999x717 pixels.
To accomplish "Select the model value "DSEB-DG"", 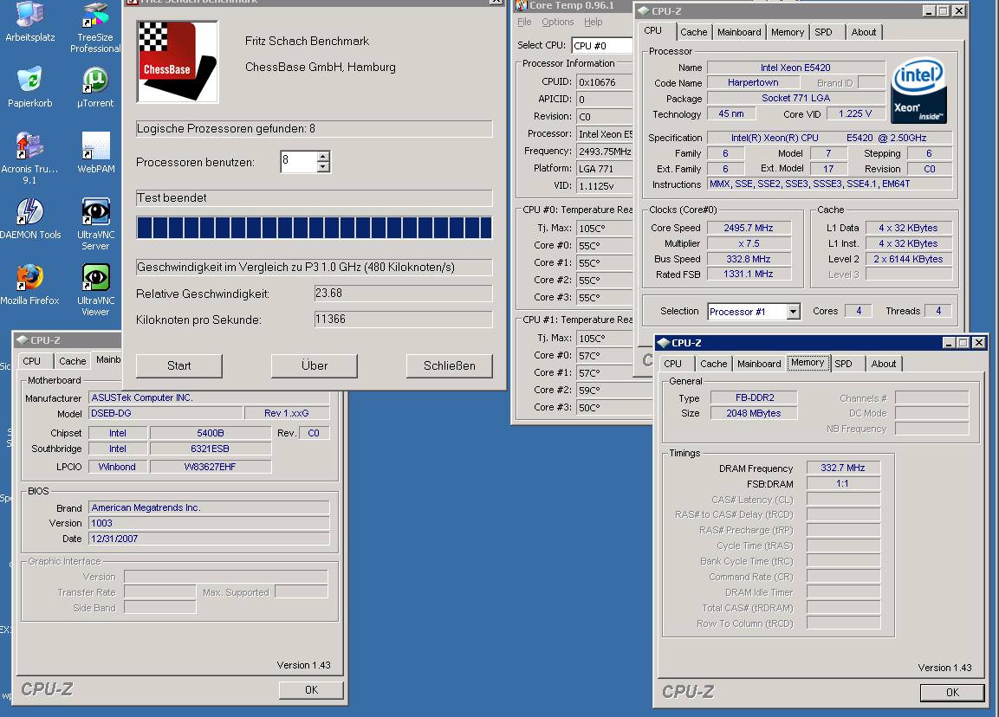I will pyautogui.click(x=165, y=413).
